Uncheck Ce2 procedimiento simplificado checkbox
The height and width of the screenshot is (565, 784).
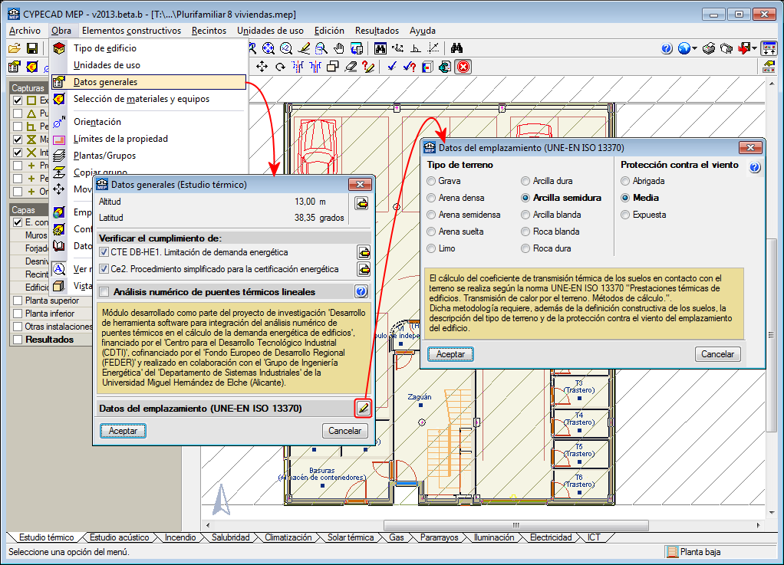[104, 269]
